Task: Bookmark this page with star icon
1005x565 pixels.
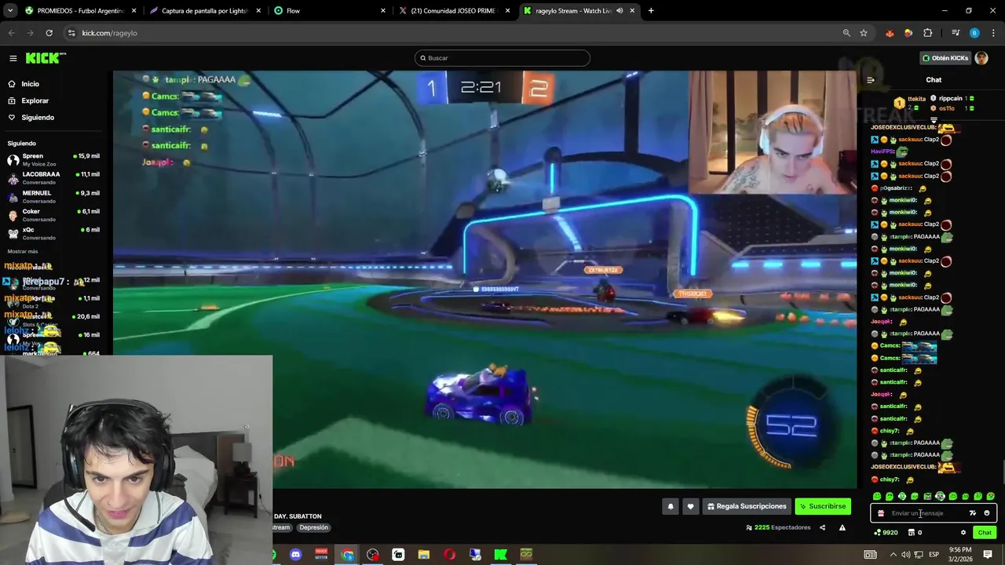Action: (864, 33)
